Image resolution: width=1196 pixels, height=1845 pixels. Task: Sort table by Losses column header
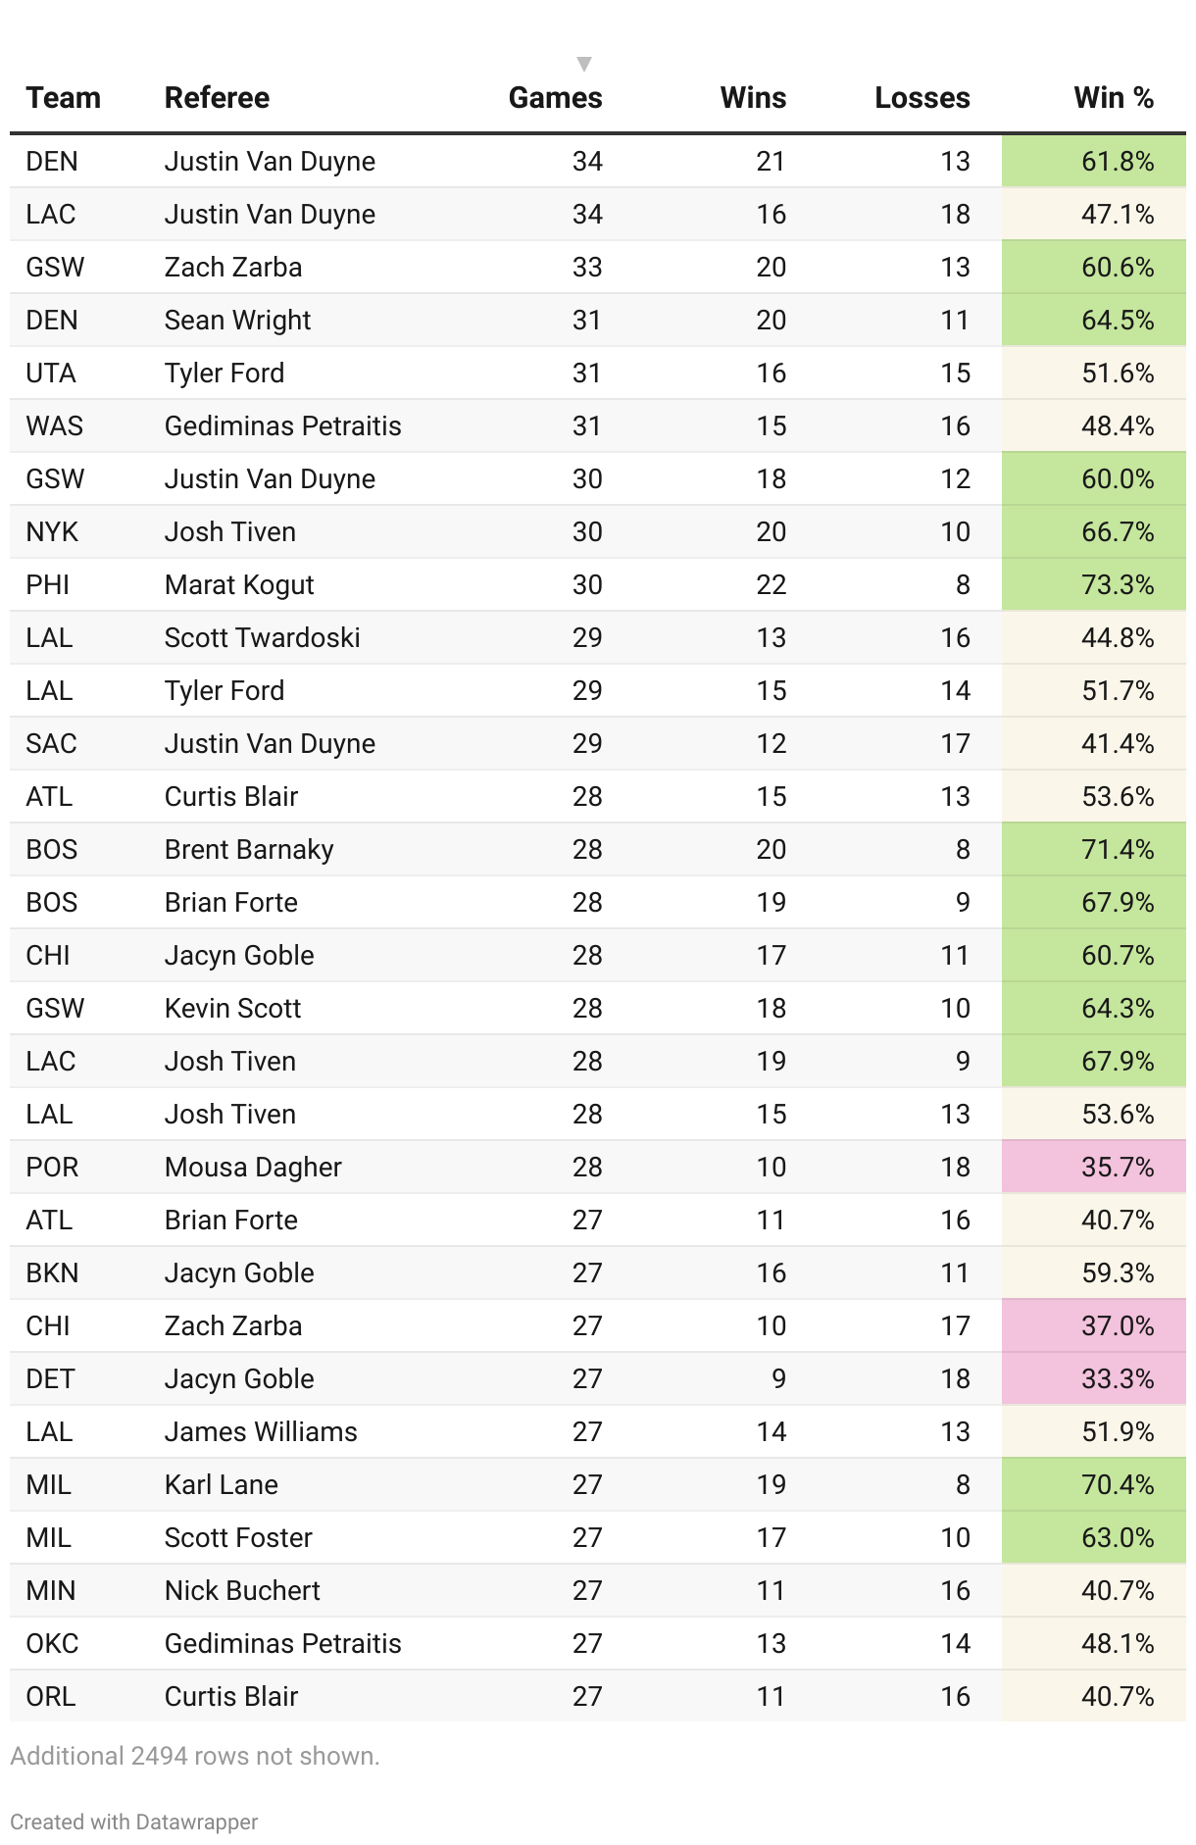click(922, 98)
